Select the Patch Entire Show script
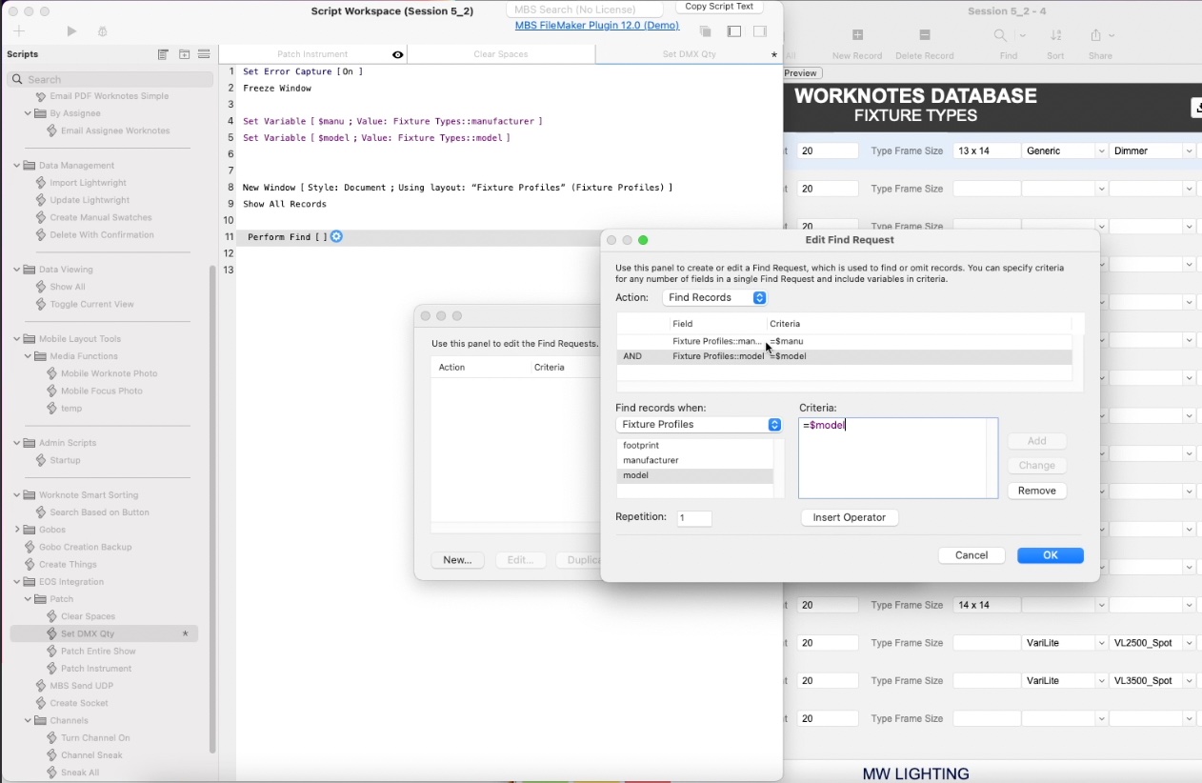 [x=98, y=652]
